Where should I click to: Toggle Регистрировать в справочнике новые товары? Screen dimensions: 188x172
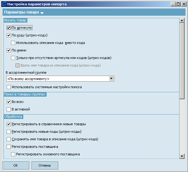click(9, 124)
